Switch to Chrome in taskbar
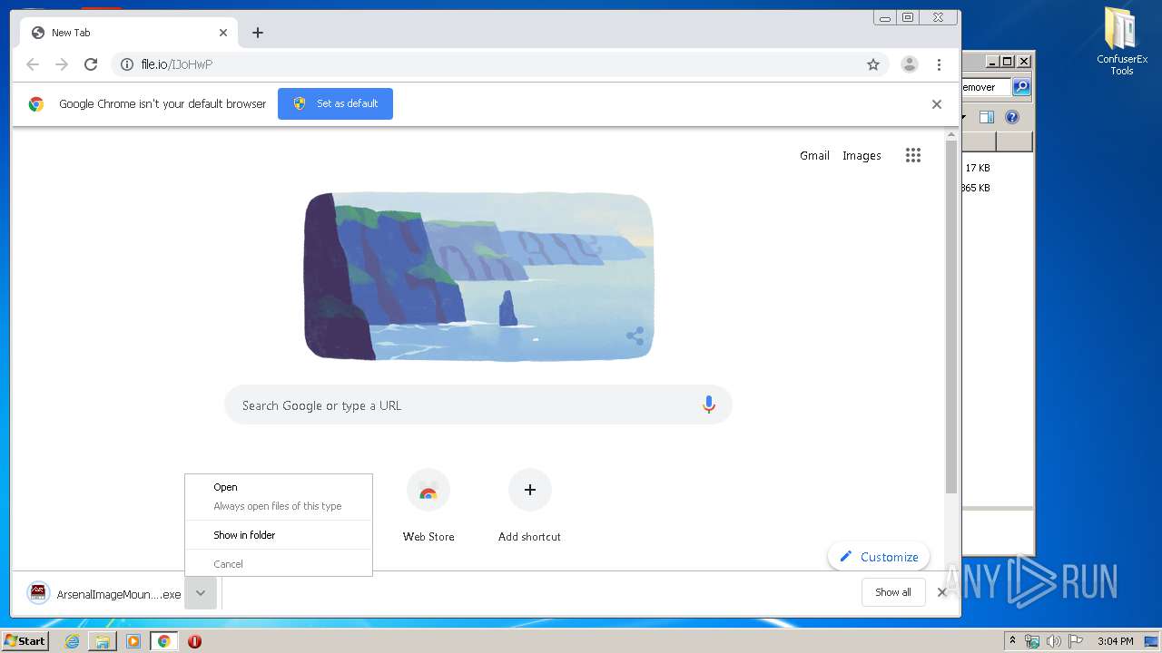Screen dimensions: 1162x653 (x=163, y=641)
